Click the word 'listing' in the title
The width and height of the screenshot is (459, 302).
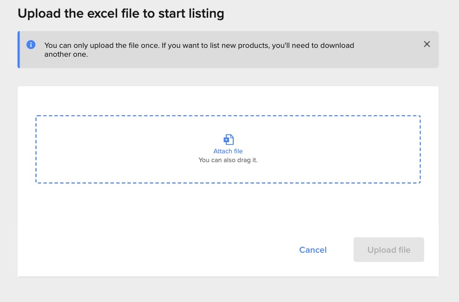click(206, 13)
